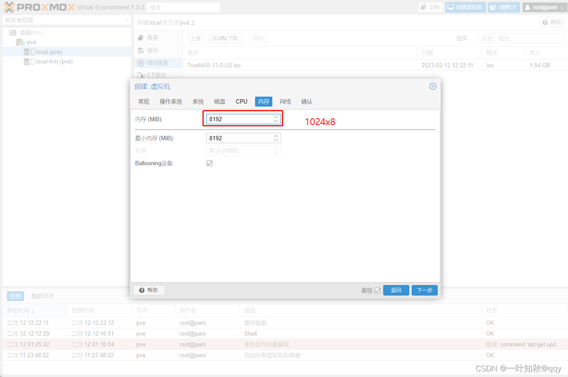The image size is (568, 377).
Task: Click the dialog 帮助 button
Action: [x=149, y=290]
